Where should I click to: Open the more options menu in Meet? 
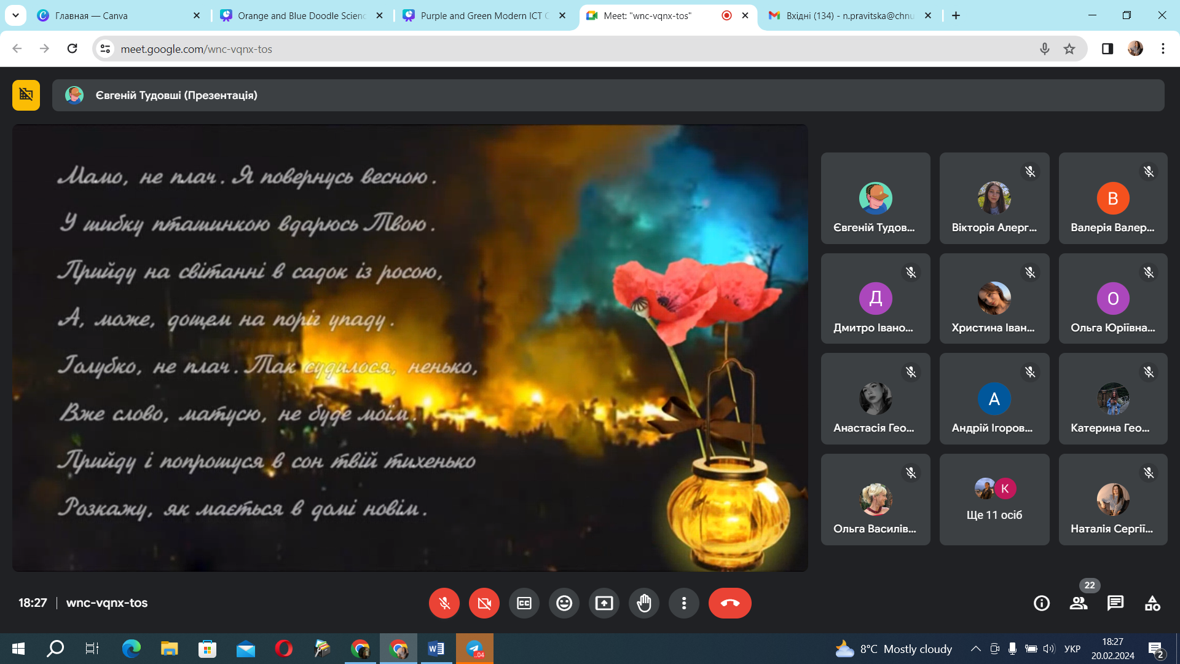(x=684, y=603)
